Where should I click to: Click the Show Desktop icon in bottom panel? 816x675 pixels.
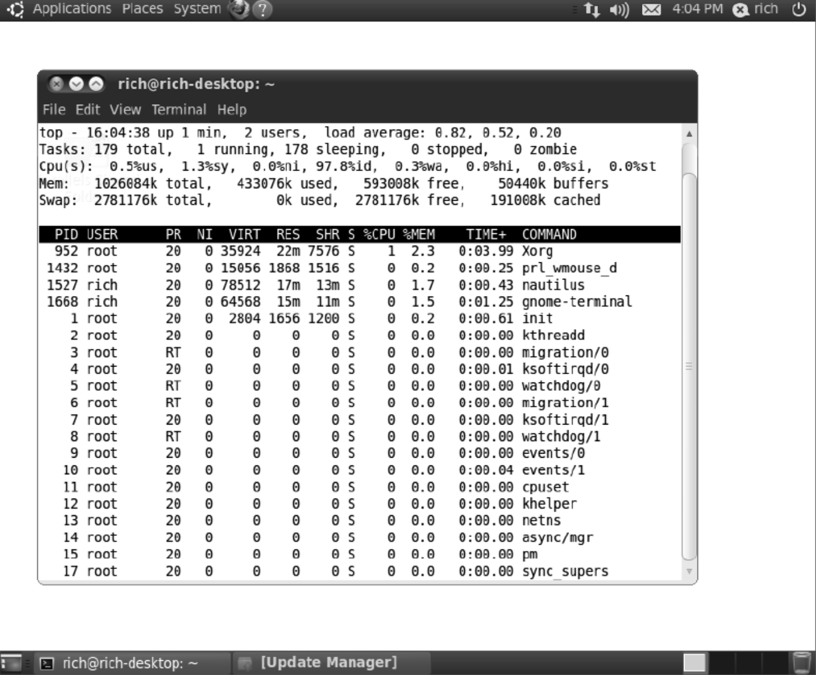pyautogui.click(x=11, y=663)
